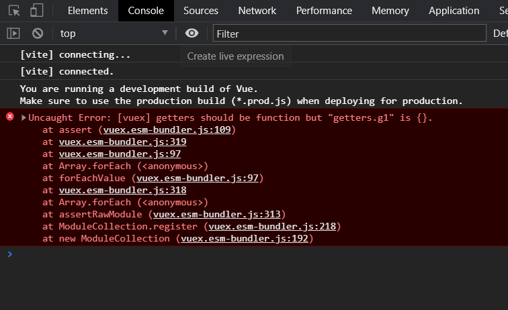
Task: Go to the Memory tab
Action: 390,11
